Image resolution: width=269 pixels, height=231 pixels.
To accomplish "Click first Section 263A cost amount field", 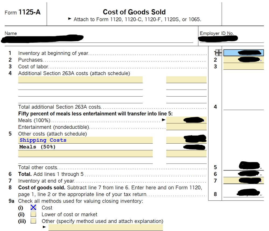I will point(186,80).
